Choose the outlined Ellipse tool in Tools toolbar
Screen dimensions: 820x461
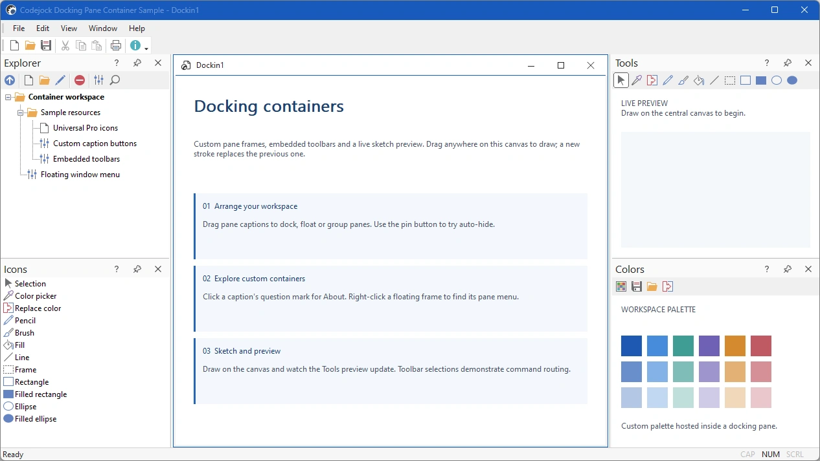click(x=777, y=80)
